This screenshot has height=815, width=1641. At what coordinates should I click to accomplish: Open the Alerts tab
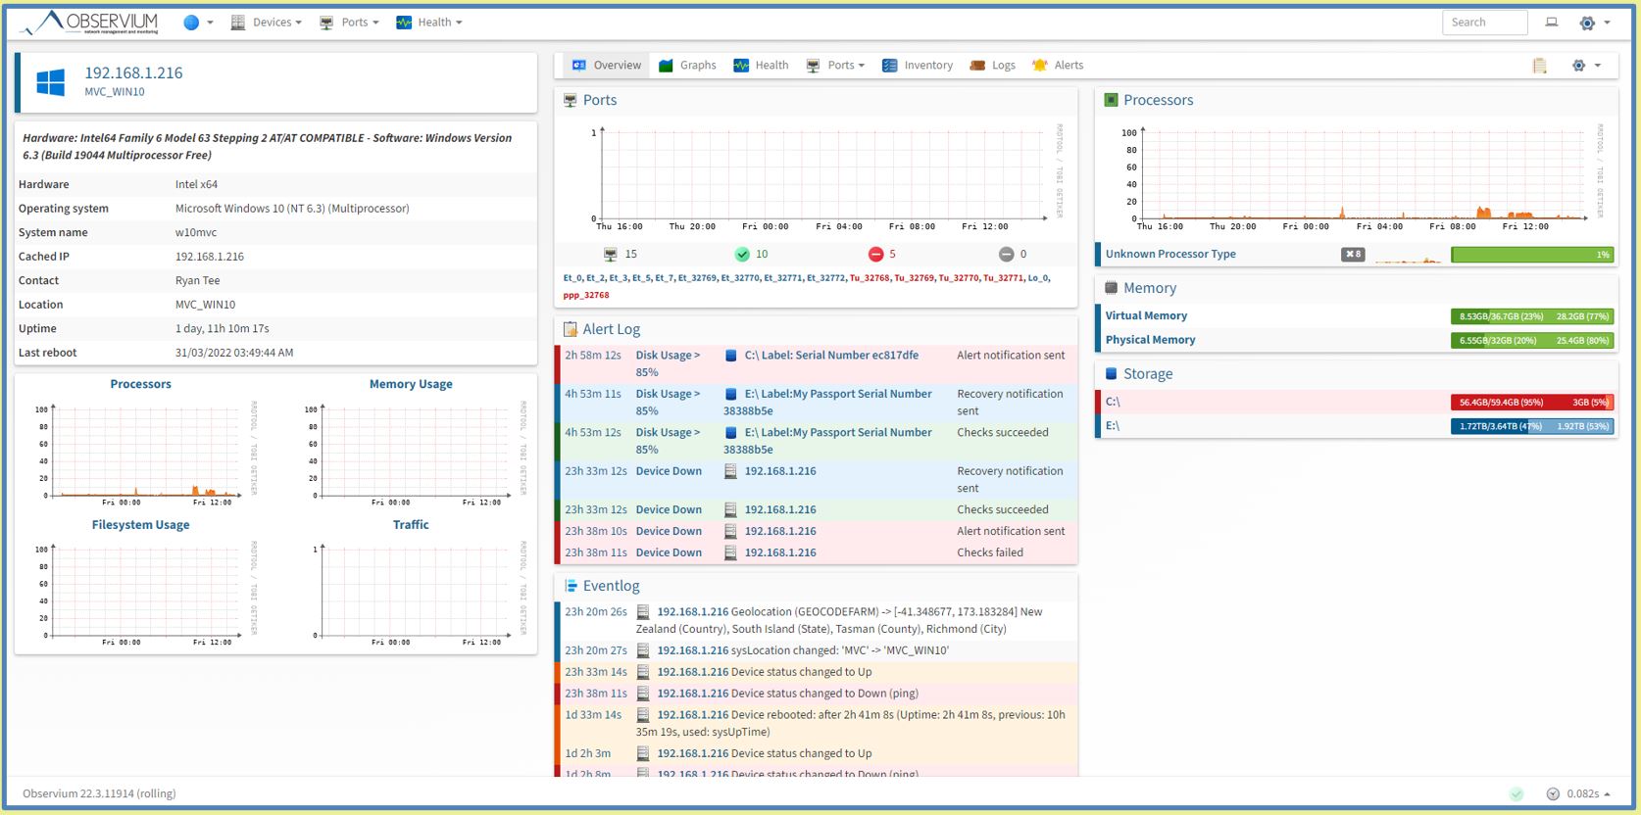point(1058,66)
